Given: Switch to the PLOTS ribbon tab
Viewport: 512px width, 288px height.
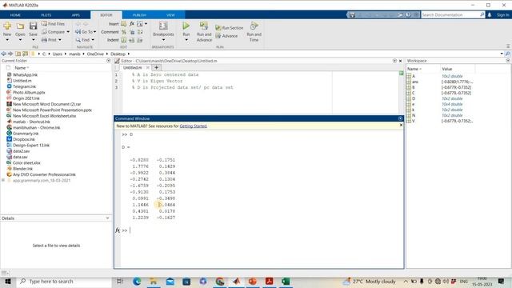Looking at the screenshot, I should pos(46,15).
